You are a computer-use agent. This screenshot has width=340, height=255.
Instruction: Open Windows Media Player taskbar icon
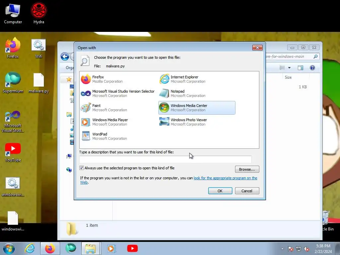[112, 248]
